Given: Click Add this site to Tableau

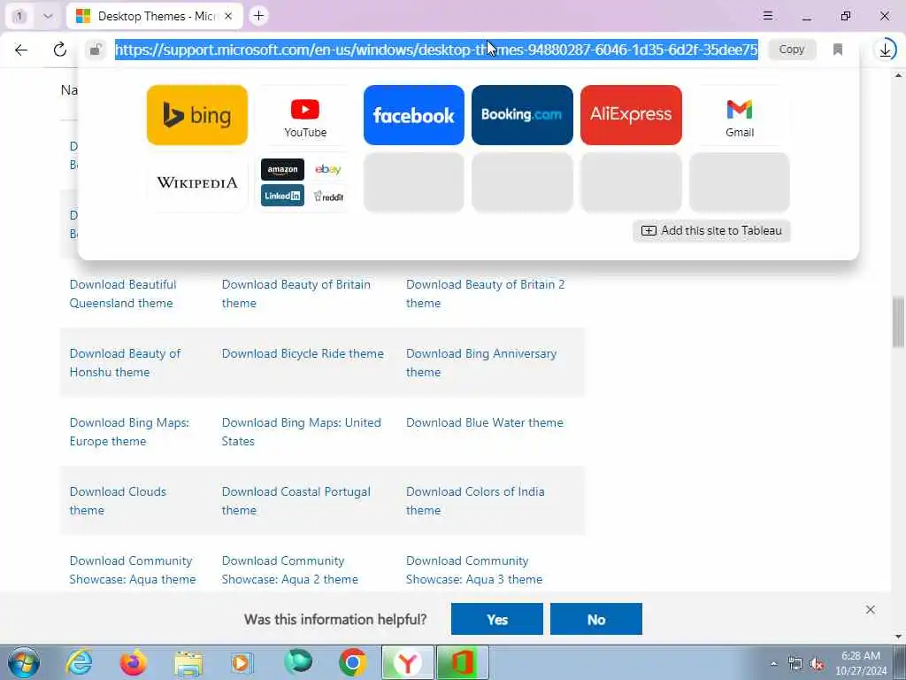Looking at the screenshot, I should (711, 231).
